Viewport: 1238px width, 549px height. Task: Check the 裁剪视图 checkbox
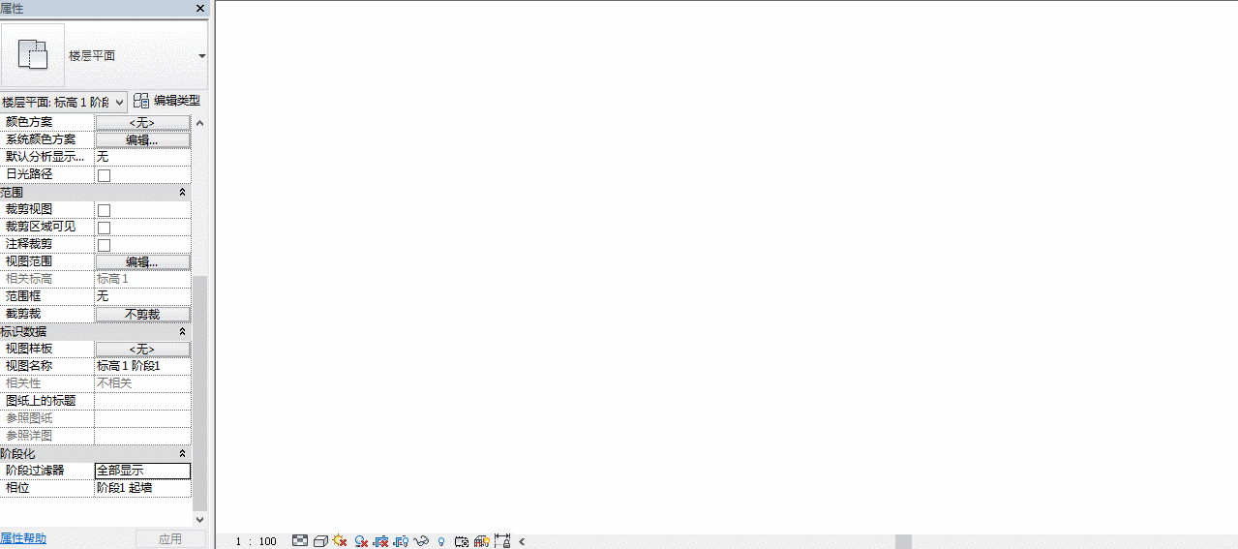point(104,210)
